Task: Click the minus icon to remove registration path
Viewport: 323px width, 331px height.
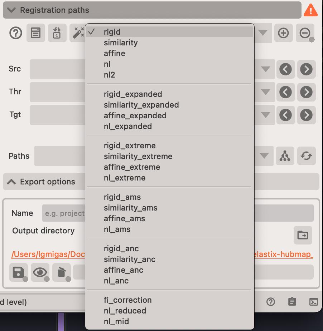Action: tap(305, 33)
